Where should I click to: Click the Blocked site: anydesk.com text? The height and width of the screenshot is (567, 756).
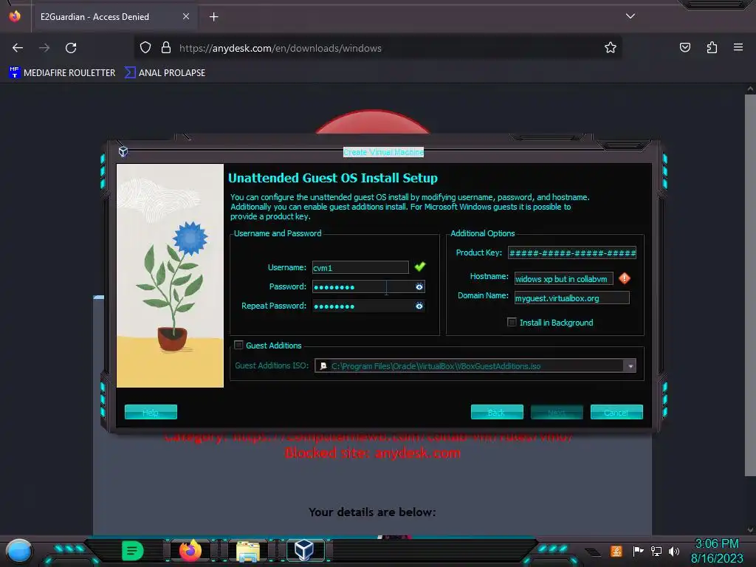(373, 453)
